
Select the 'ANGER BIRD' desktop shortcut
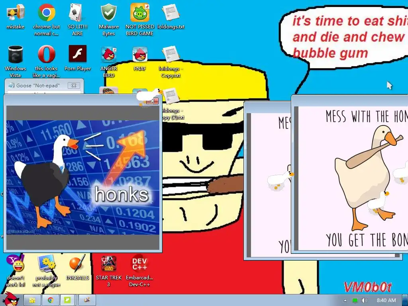tap(108, 61)
